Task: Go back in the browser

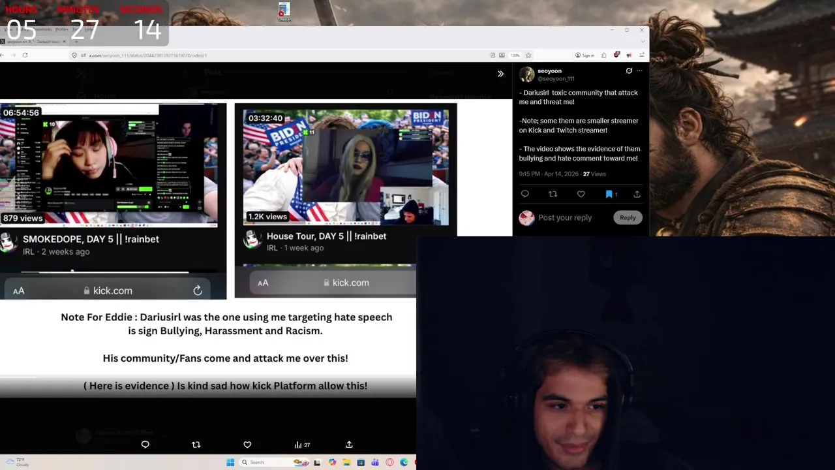Action: 2,55
